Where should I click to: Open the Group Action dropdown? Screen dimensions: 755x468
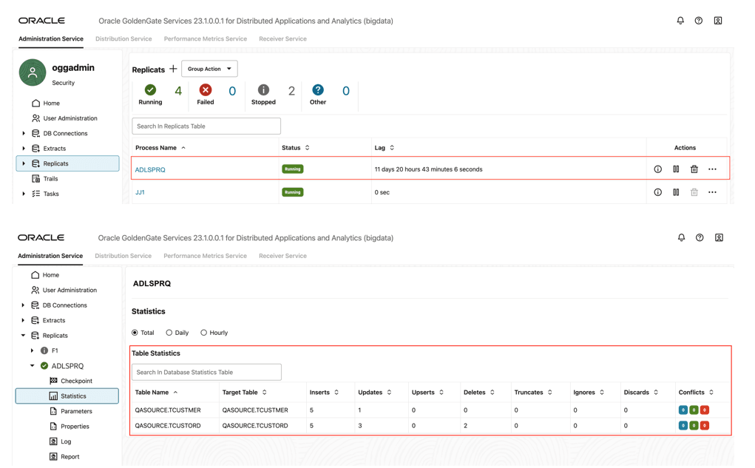click(209, 68)
